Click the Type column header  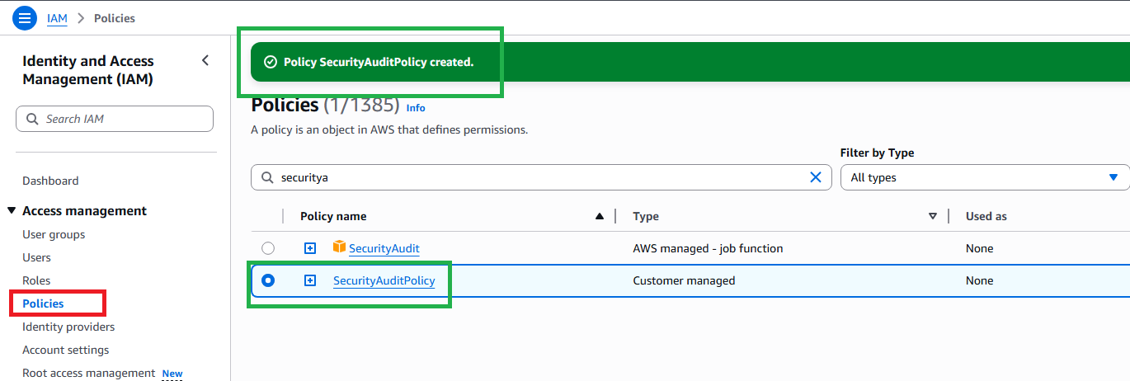point(646,216)
